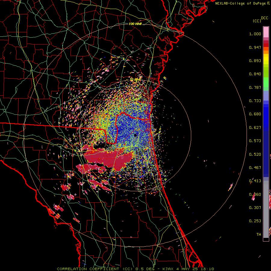Click the CORRELATION COEFFICIENT (CC) caption text
The width and height of the screenshot is (271, 271).
[x=95, y=269]
